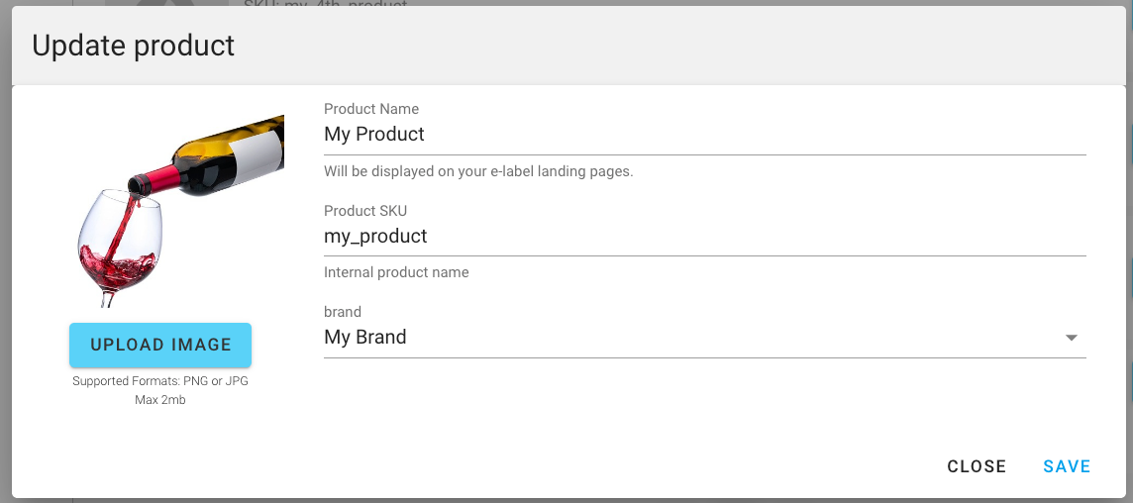The height and width of the screenshot is (503, 1133).
Task: Click the Product Name label
Action: tap(371, 109)
